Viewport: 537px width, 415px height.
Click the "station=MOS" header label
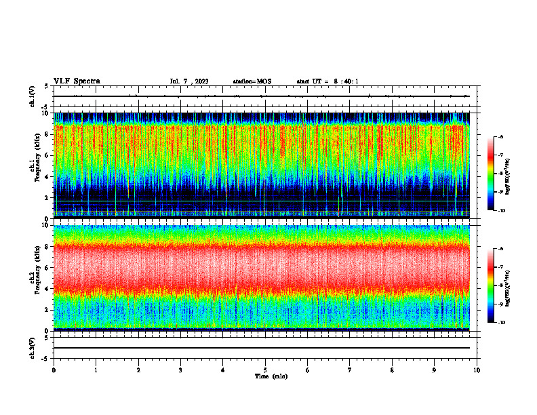(252, 81)
